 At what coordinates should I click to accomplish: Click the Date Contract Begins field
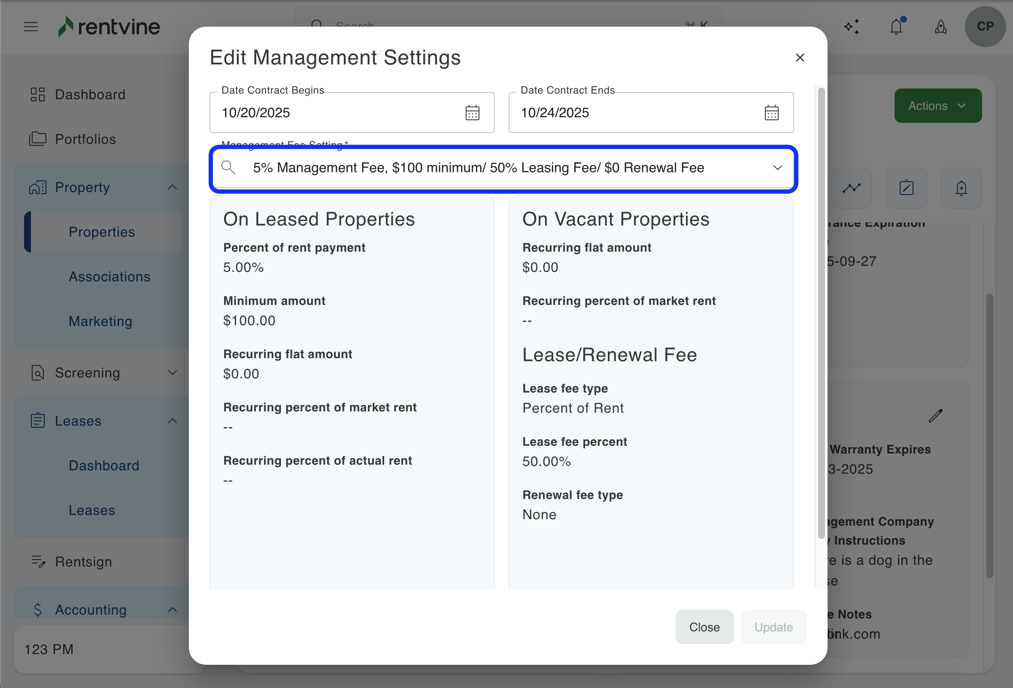336,113
